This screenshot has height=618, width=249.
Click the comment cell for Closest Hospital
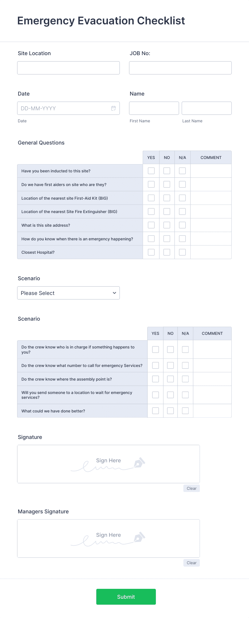[x=211, y=252]
